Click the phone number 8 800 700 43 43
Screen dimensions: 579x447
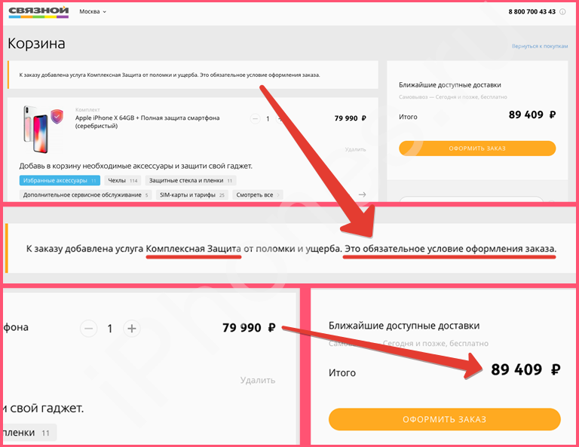coord(532,12)
